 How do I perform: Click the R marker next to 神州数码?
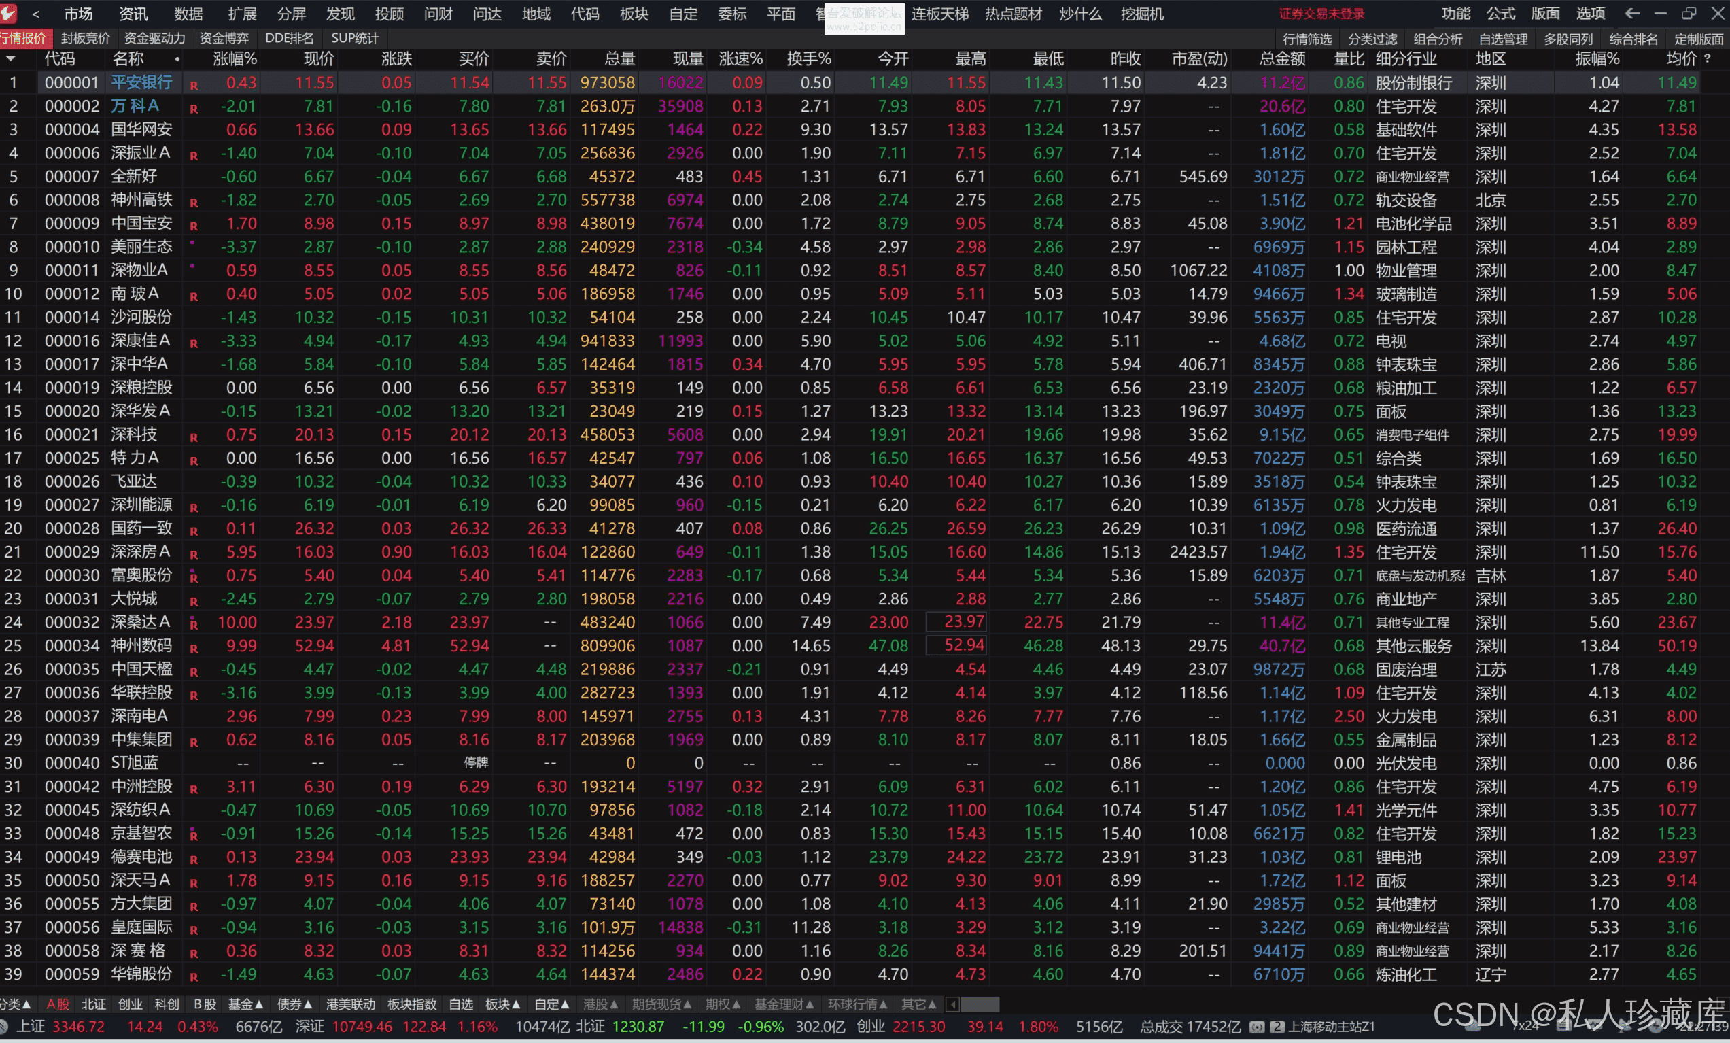pos(194,648)
